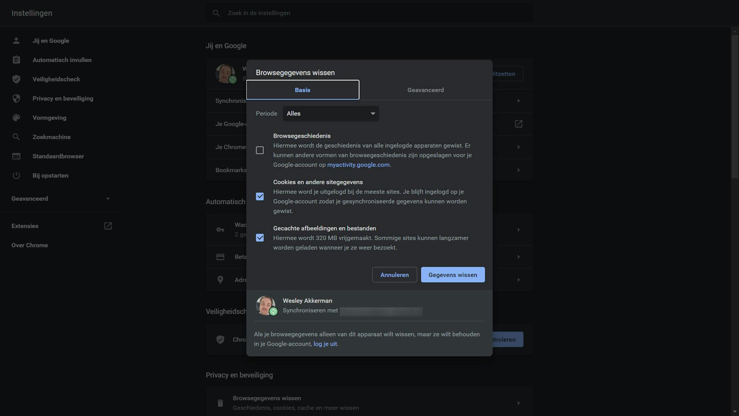Open Extensies via the external link icon
The width and height of the screenshot is (739, 416).
pyautogui.click(x=108, y=226)
